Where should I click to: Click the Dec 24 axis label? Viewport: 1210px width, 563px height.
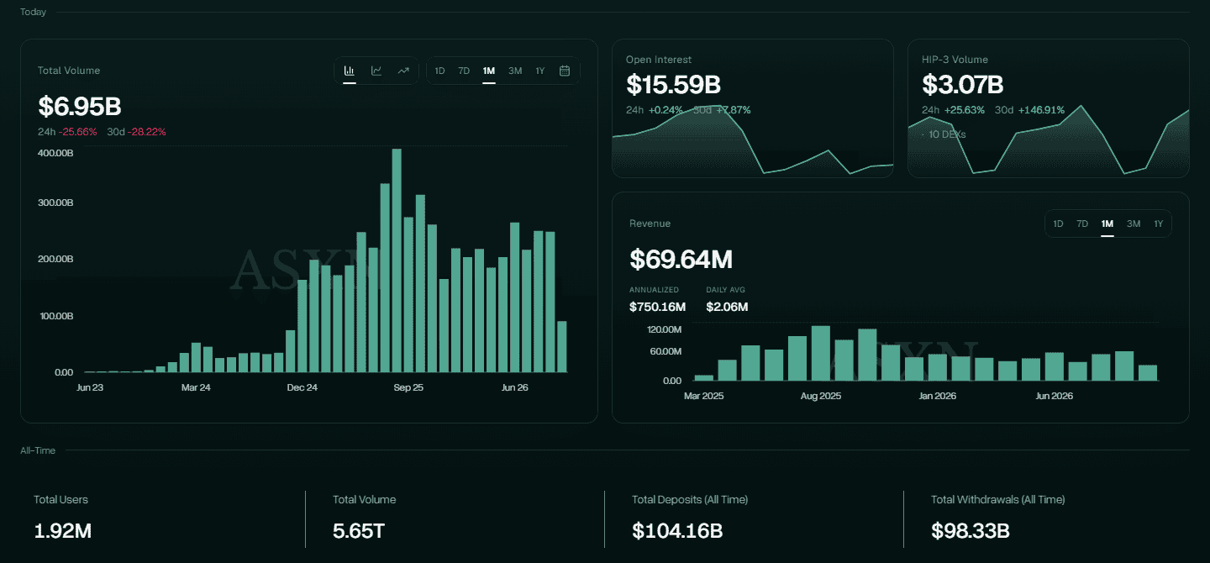click(302, 387)
